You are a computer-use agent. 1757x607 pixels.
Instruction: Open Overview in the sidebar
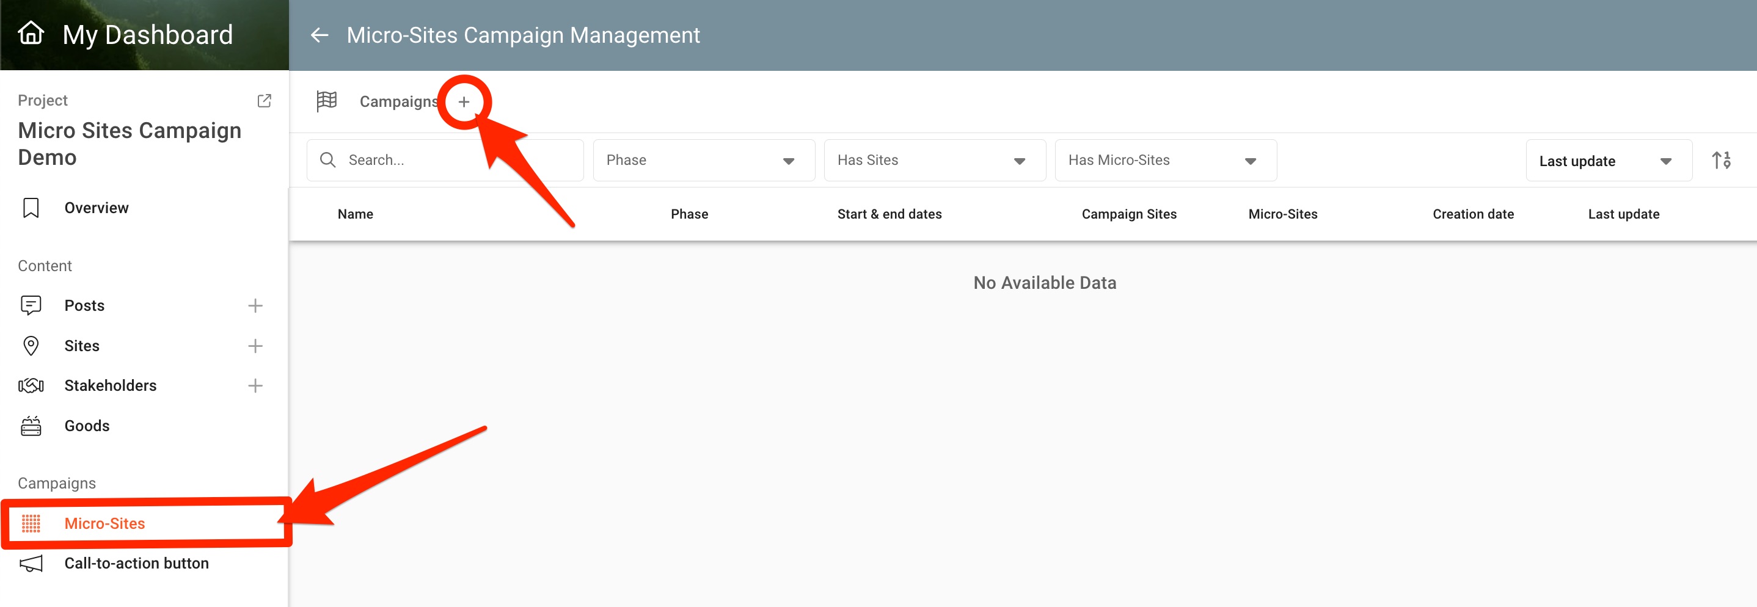point(96,208)
